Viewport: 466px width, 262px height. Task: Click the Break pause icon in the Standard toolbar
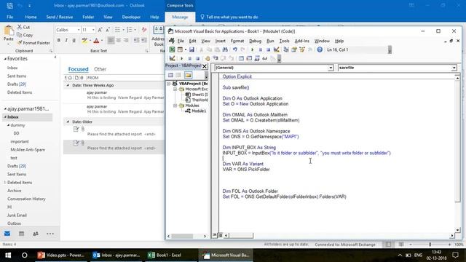(x=261, y=49)
